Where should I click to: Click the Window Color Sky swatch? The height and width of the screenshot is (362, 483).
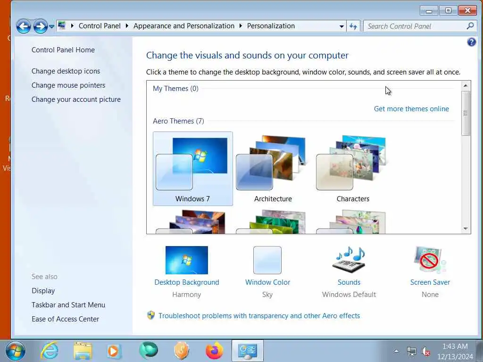coord(267,260)
